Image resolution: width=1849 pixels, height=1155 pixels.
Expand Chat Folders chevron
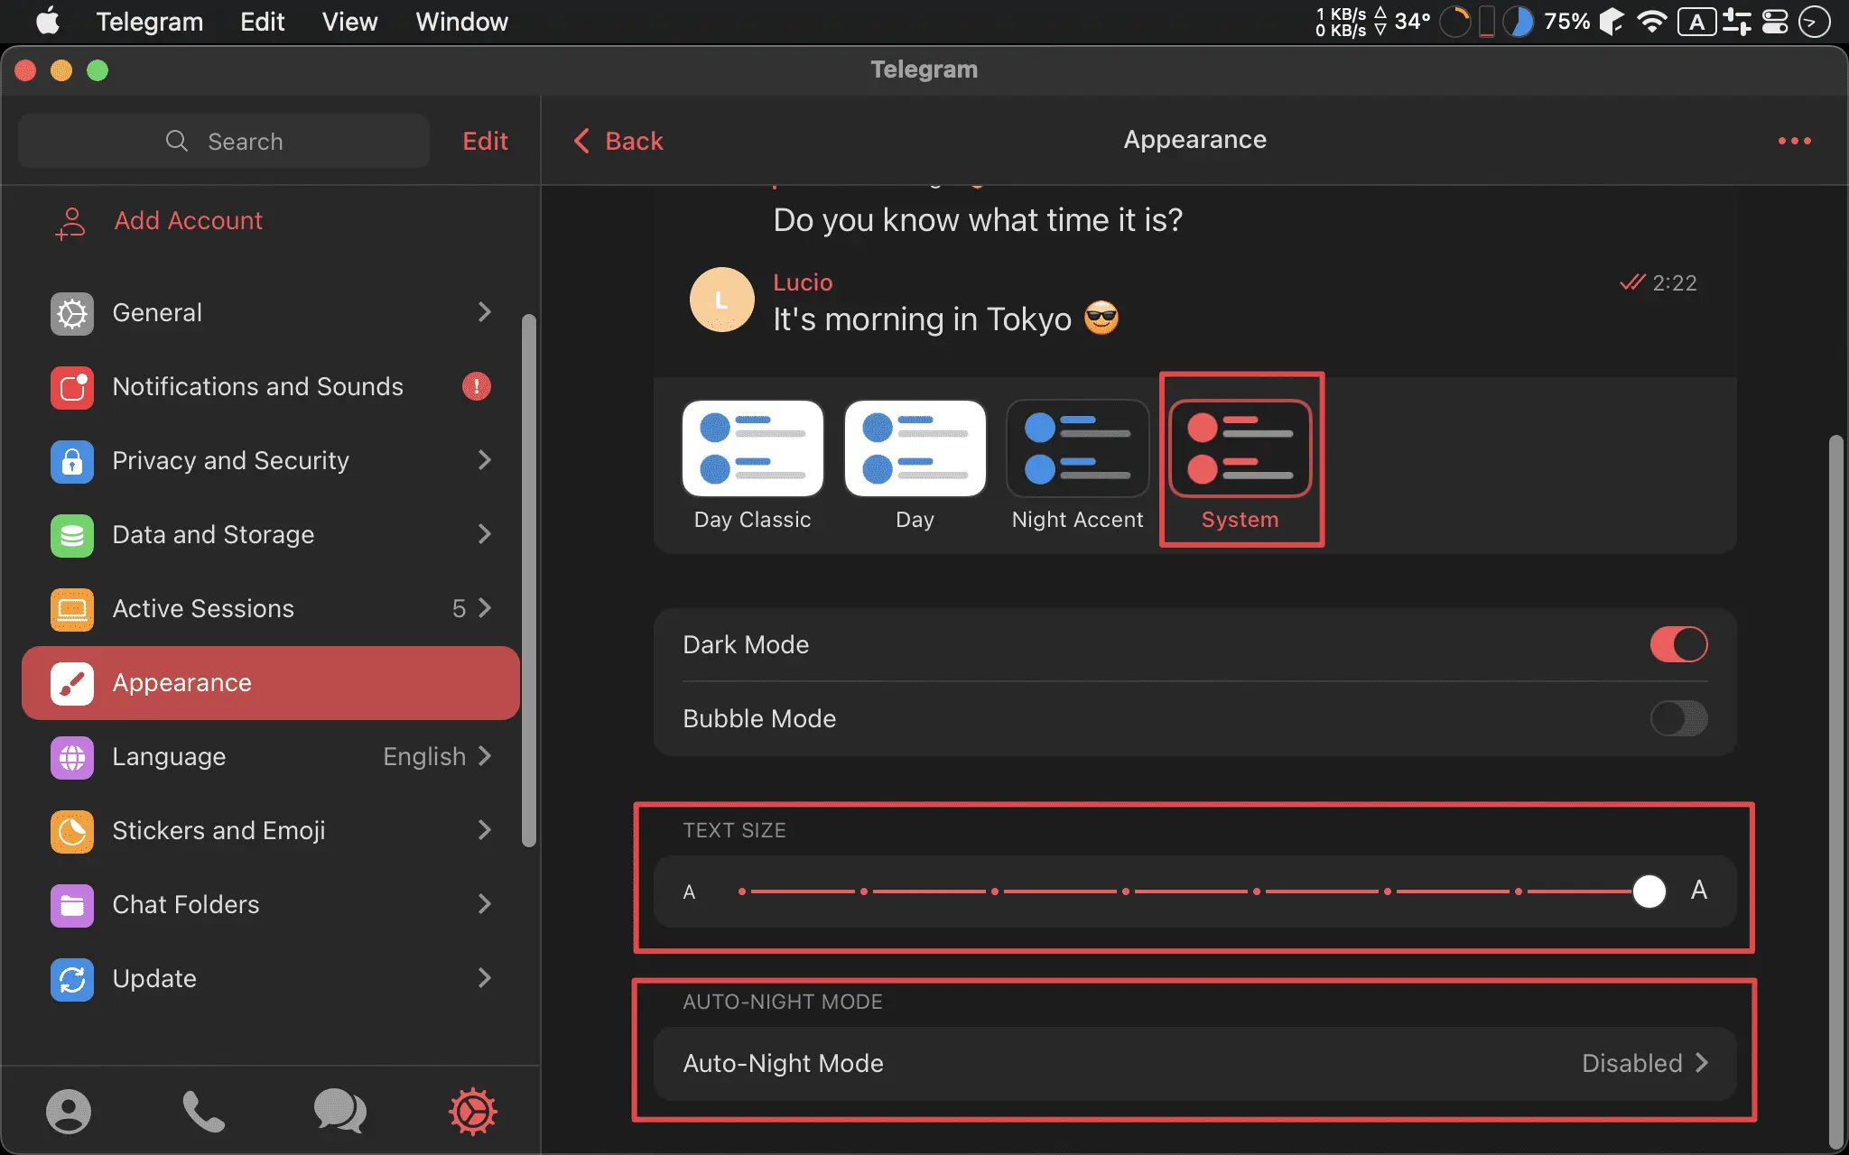coord(485,904)
